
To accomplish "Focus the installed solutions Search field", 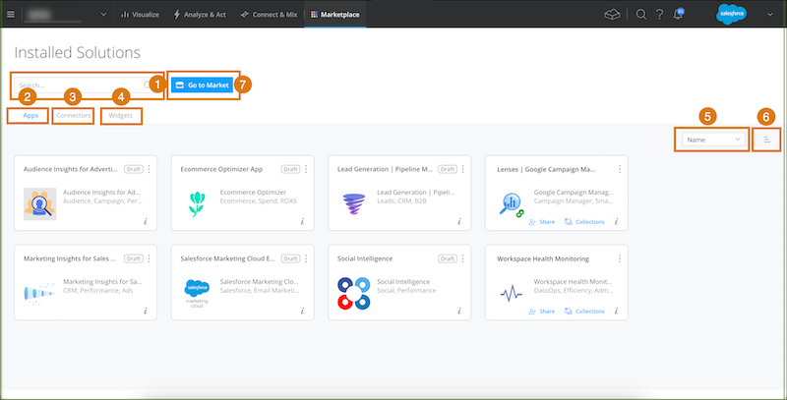I will tap(84, 86).
